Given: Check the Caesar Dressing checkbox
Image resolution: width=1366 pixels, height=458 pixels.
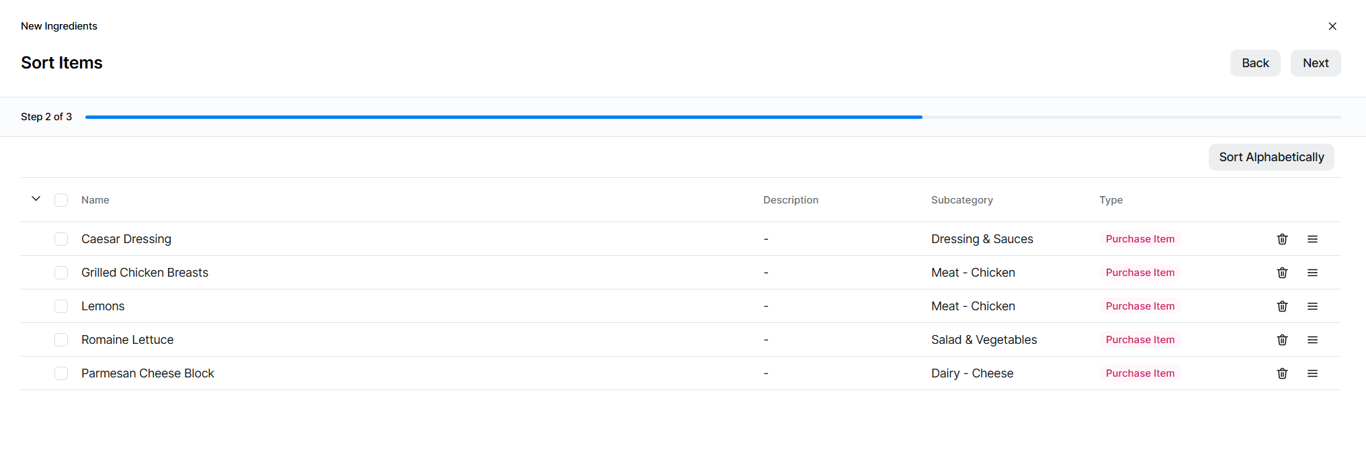Looking at the screenshot, I should click(61, 239).
